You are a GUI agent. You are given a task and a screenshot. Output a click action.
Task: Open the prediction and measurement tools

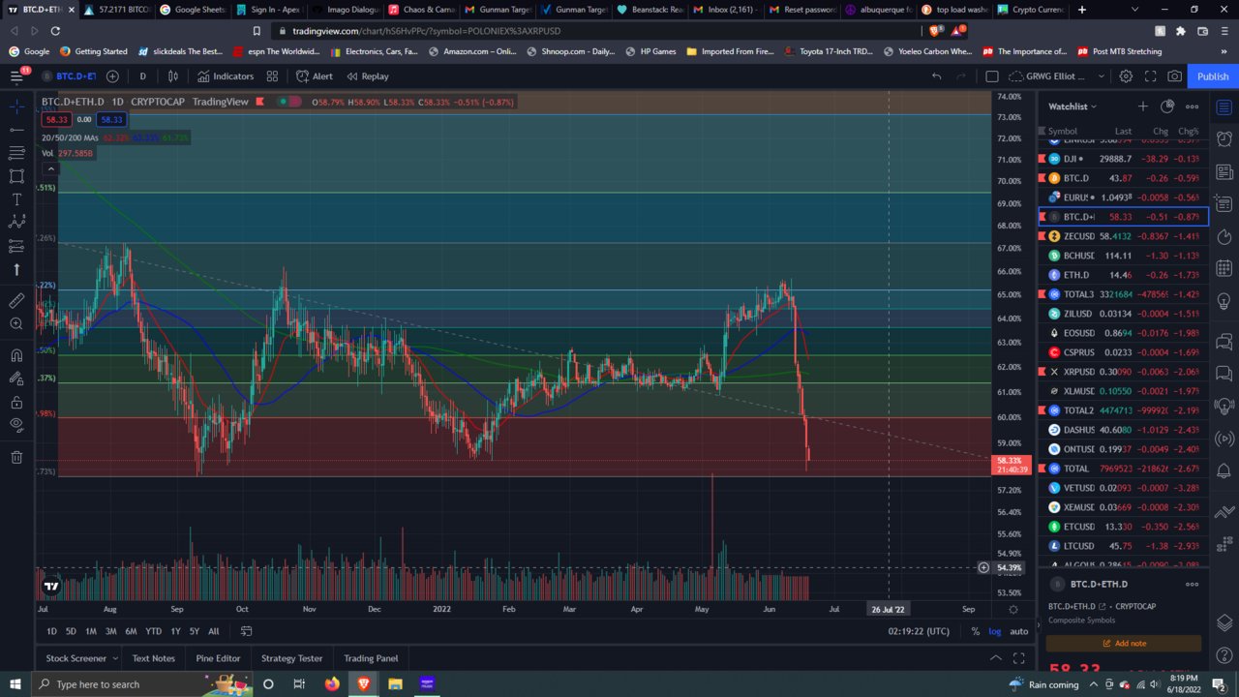click(x=16, y=246)
